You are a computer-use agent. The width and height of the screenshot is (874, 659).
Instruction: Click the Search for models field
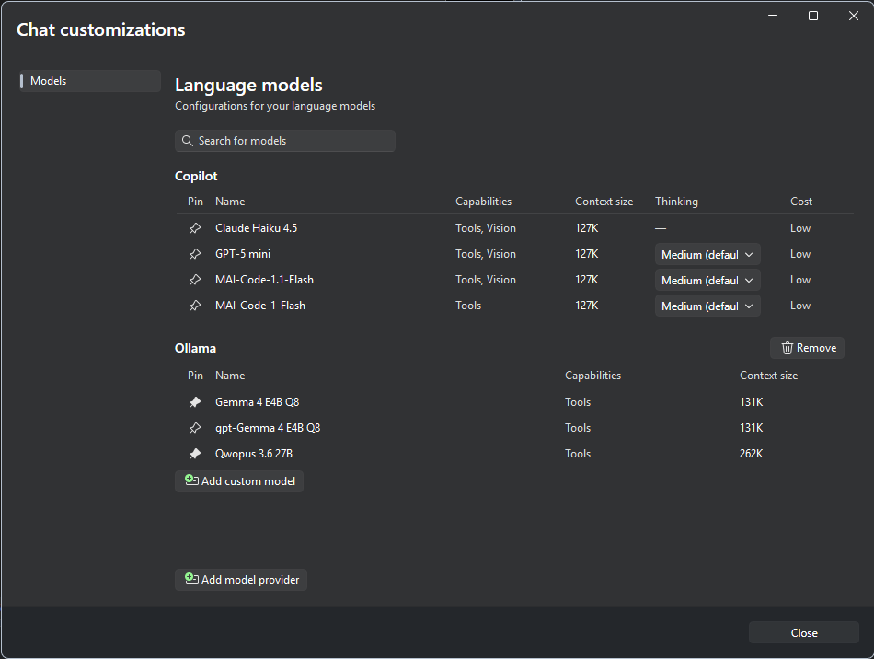(x=285, y=141)
